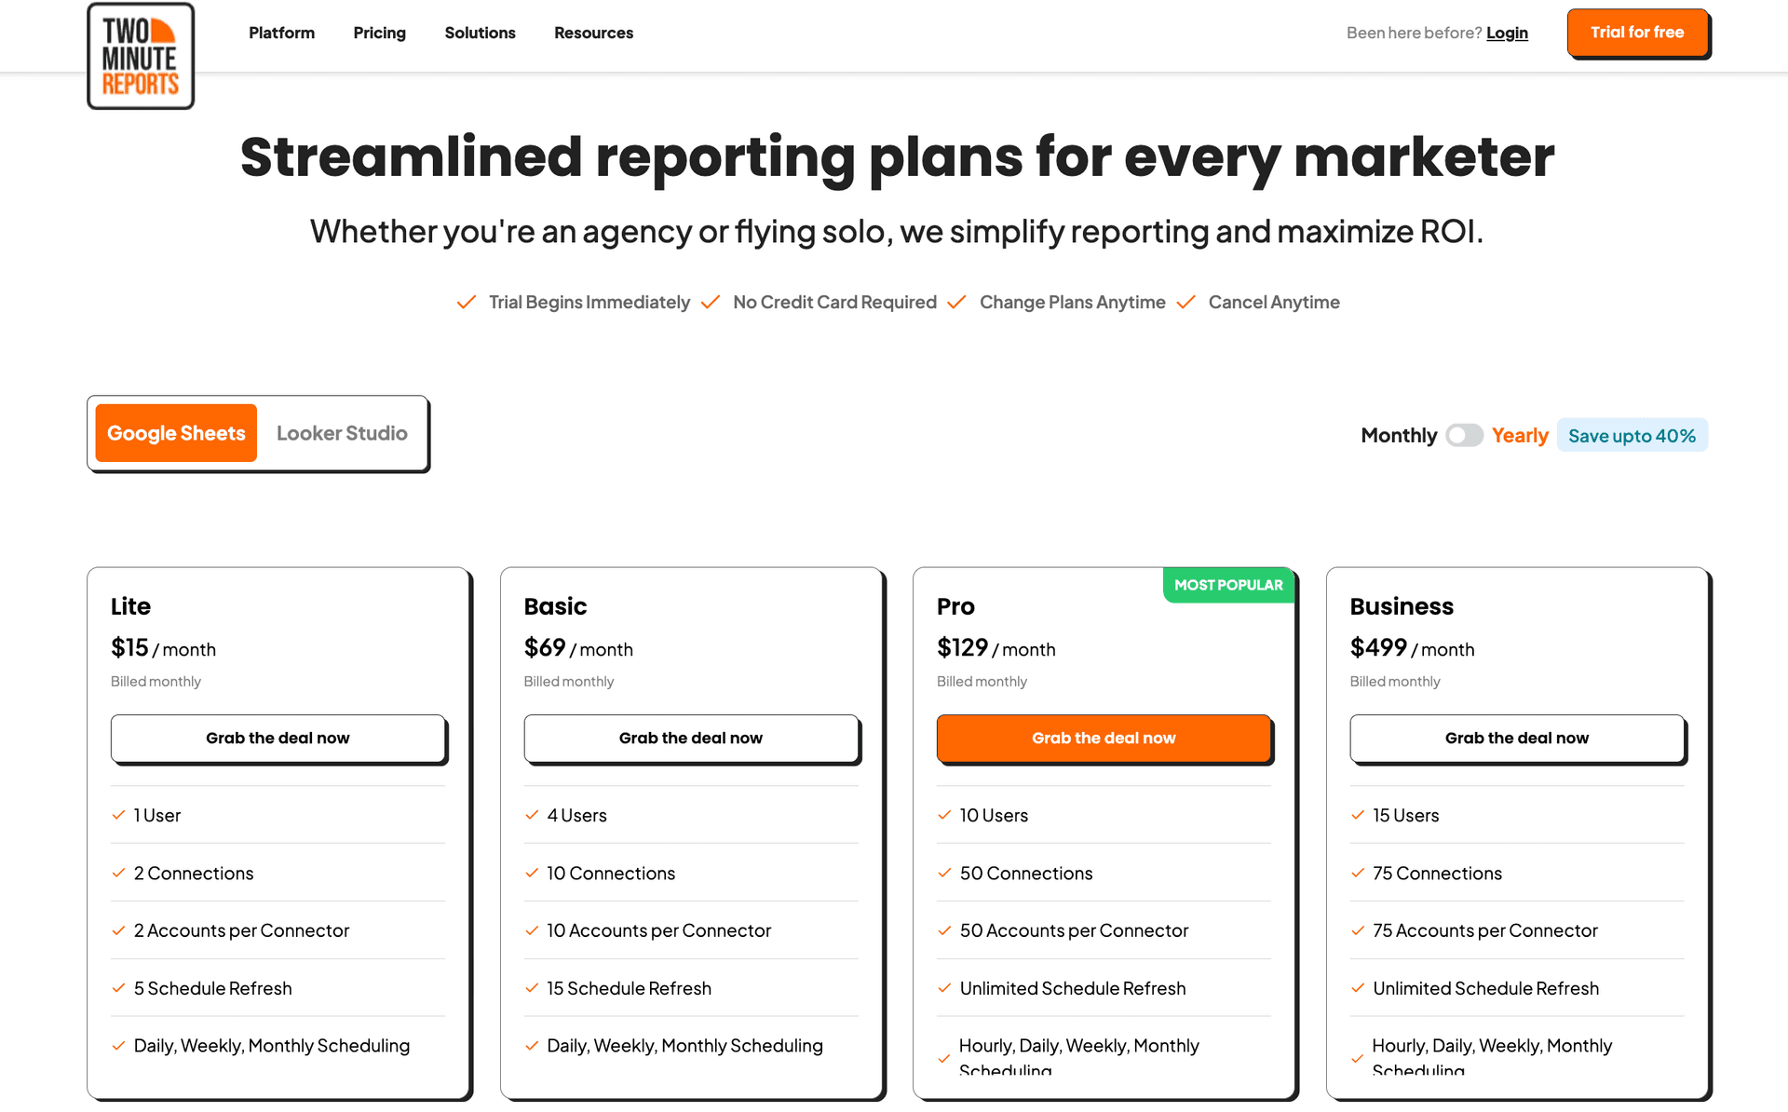Switch to the Looker Studio tab
This screenshot has width=1788, height=1112.
tap(342, 433)
